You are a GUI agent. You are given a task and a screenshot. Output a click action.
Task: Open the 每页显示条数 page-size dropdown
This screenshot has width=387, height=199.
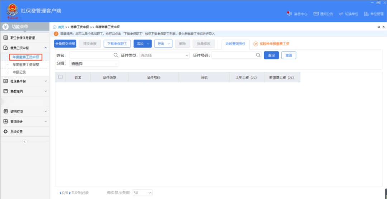pos(143,193)
